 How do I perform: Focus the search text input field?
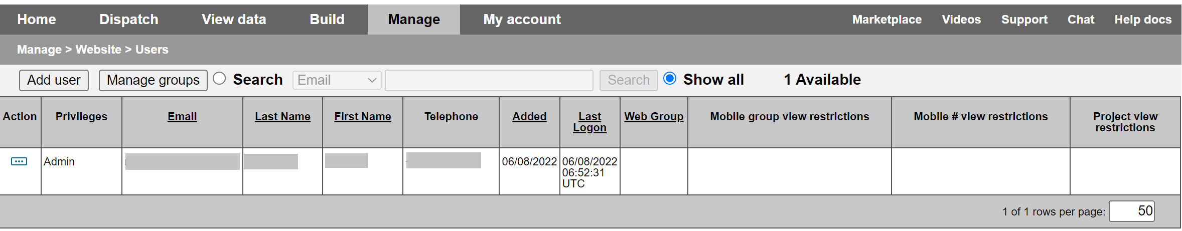coord(489,80)
